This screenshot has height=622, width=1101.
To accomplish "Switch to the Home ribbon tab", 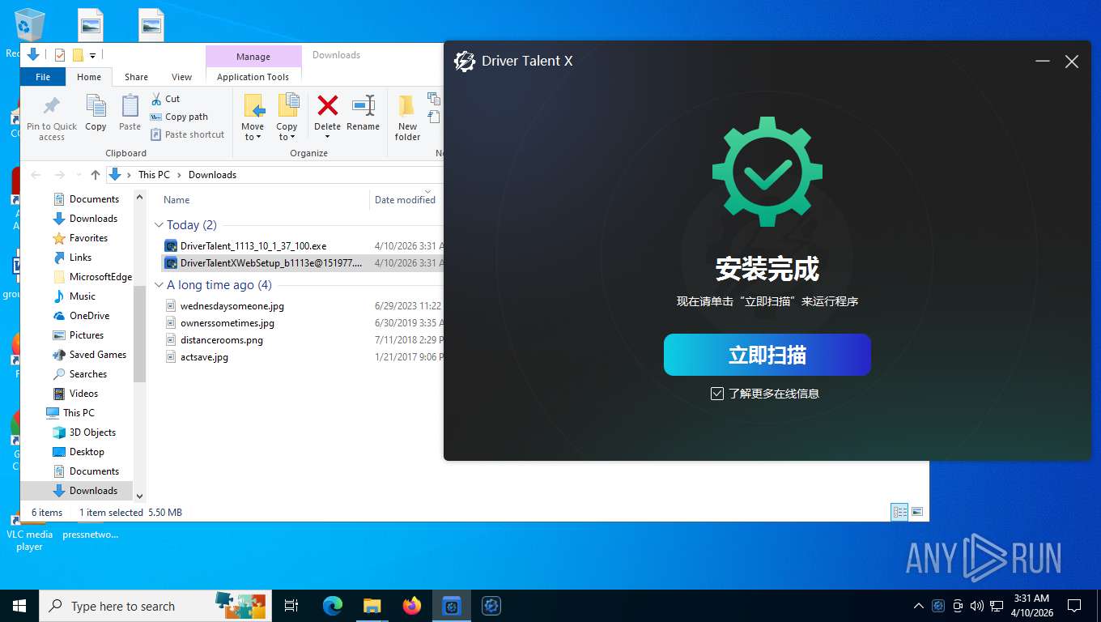I will click(89, 77).
